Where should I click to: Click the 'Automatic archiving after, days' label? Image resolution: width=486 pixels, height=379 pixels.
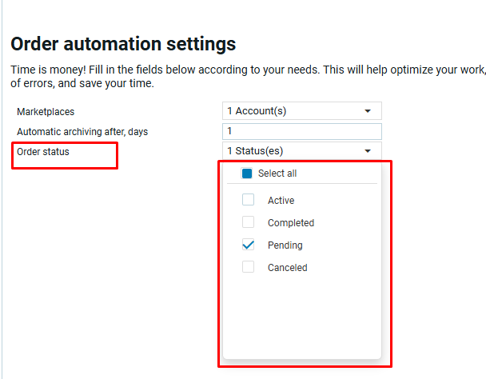[82, 131]
